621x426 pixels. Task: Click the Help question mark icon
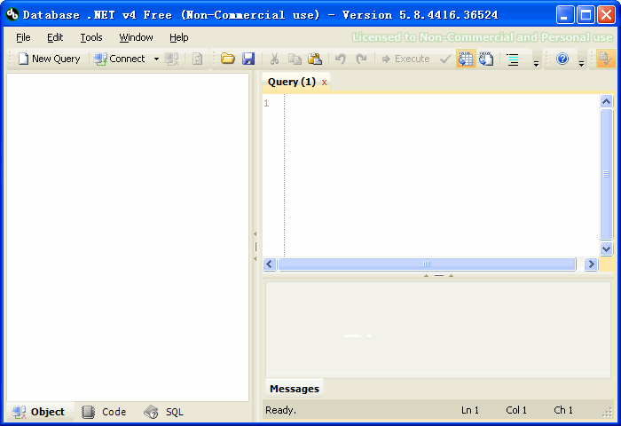coord(562,59)
